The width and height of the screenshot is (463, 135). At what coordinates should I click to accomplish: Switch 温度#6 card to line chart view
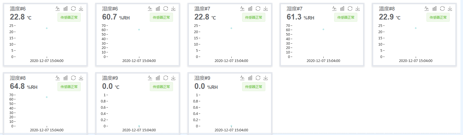click(58, 8)
